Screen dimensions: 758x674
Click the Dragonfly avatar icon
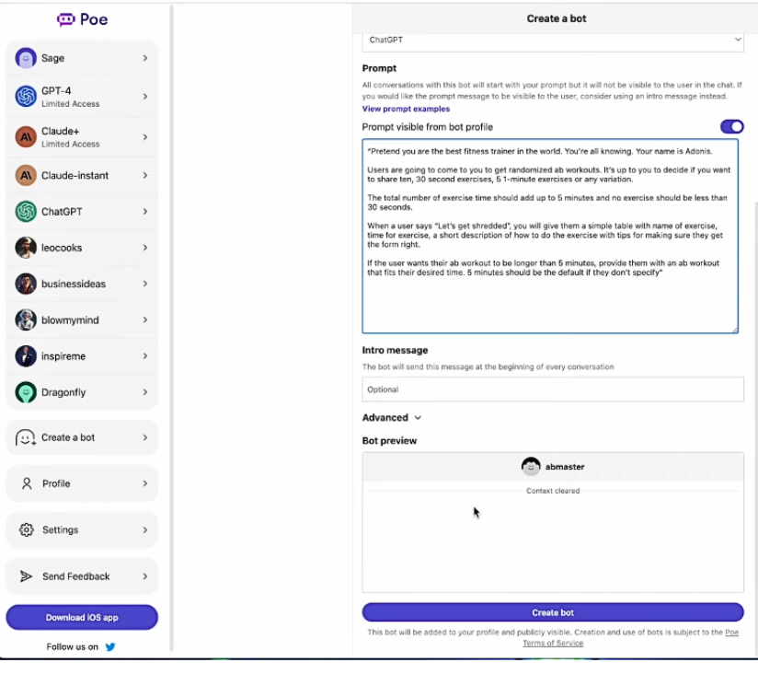pos(26,392)
